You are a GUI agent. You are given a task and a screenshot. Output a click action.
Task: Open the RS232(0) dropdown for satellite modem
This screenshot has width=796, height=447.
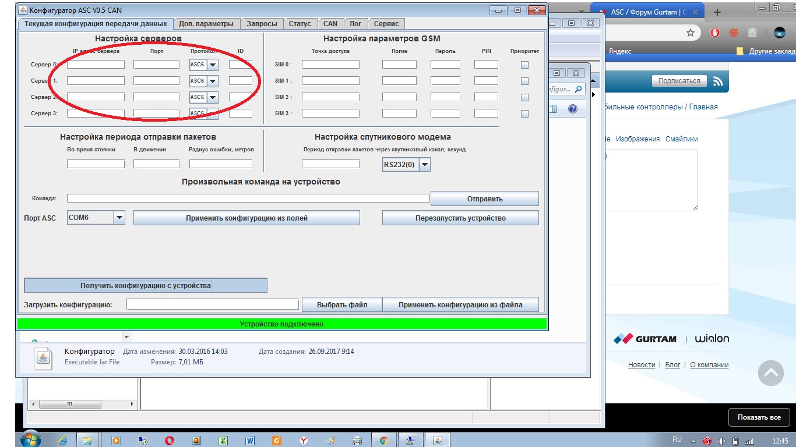click(425, 165)
